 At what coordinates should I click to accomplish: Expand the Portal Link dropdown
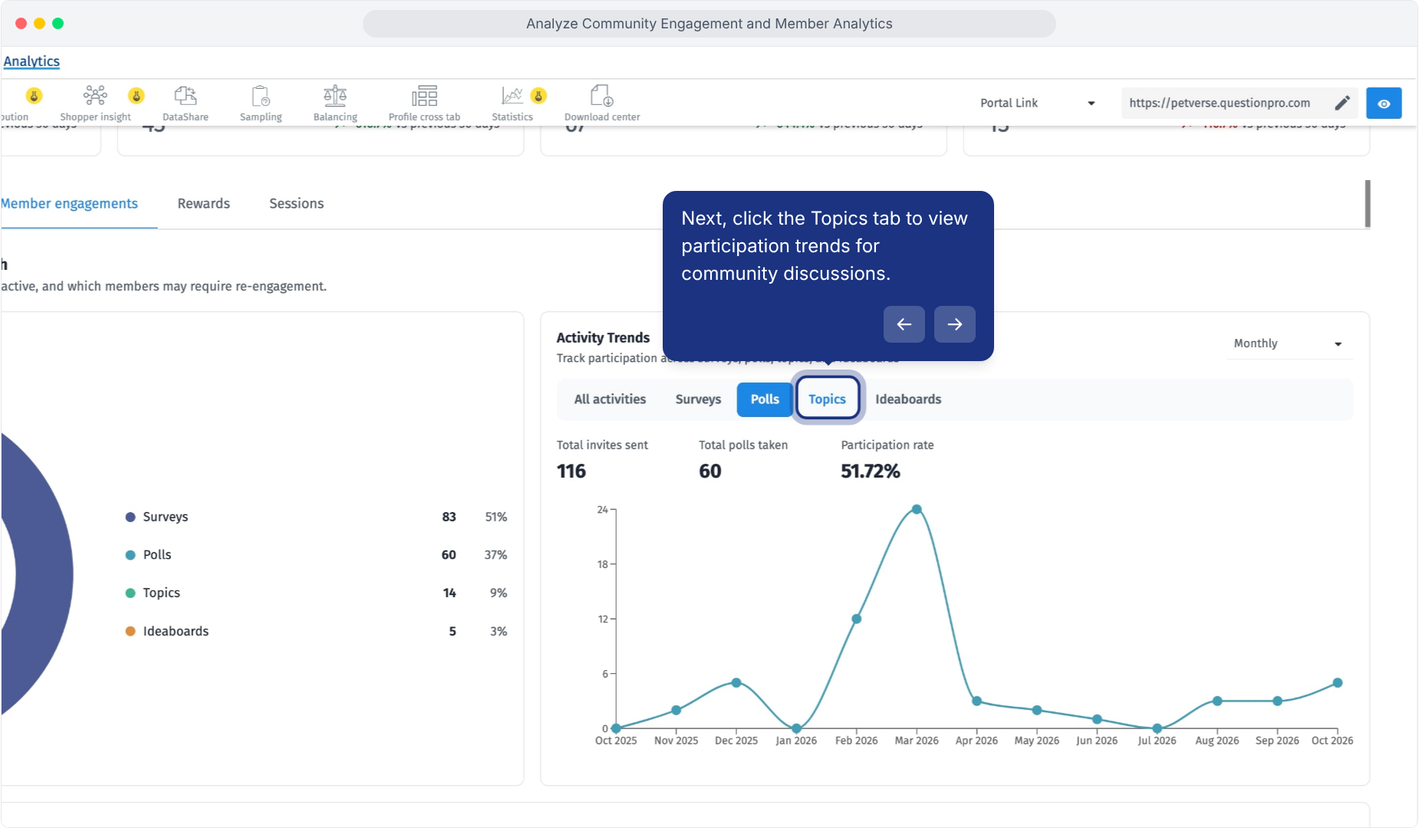(1037, 103)
